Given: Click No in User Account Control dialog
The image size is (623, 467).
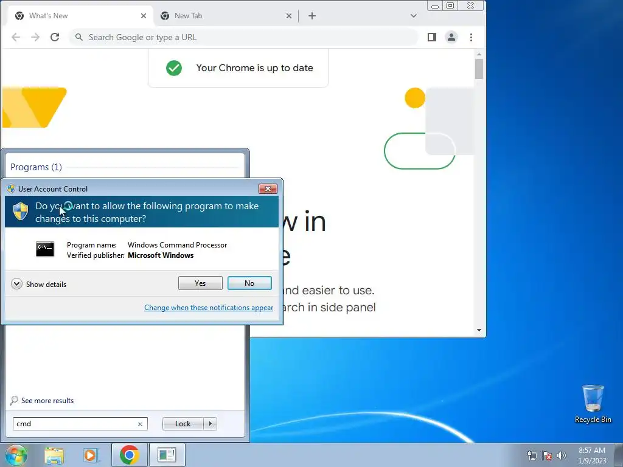Looking at the screenshot, I should (x=249, y=283).
